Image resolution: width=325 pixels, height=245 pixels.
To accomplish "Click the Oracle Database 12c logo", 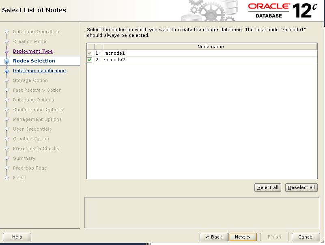I will click(x=283, y=11).
